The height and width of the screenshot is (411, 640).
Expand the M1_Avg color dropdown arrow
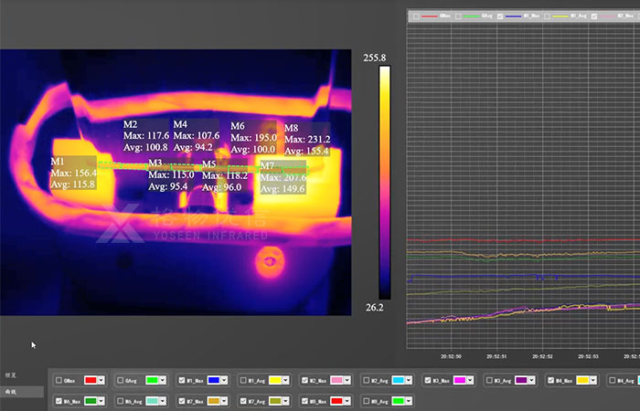point(286,380)
